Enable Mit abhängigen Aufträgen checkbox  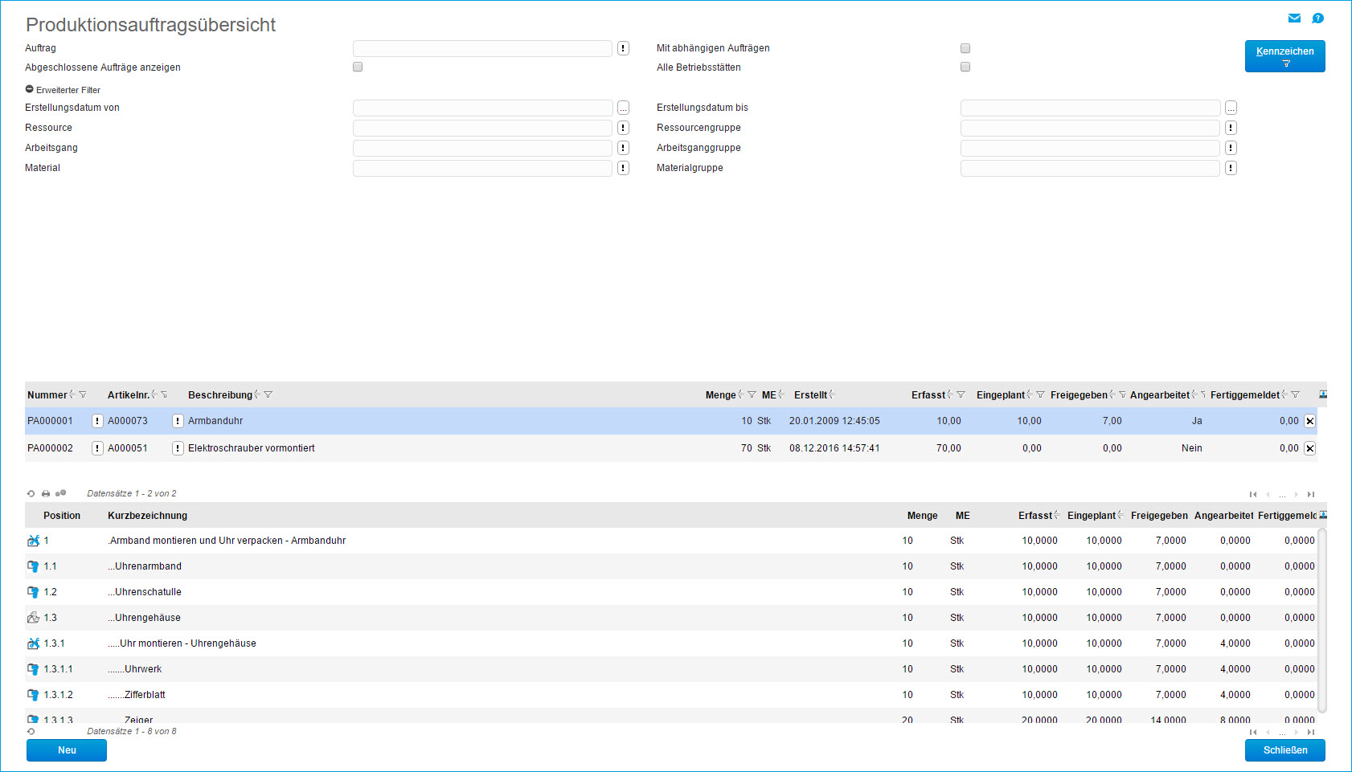pyautogui.click(x=965, y=48)
